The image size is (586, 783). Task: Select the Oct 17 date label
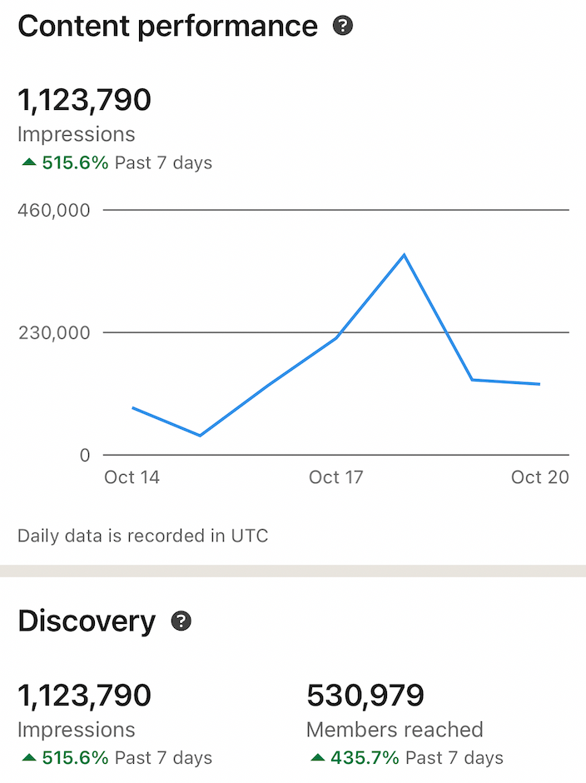pyautogui.click(x=335, y=477)
